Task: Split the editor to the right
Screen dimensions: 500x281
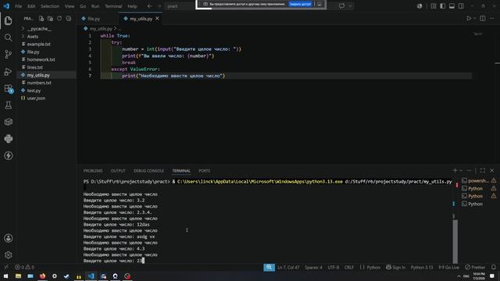Action: coord(483,19)
